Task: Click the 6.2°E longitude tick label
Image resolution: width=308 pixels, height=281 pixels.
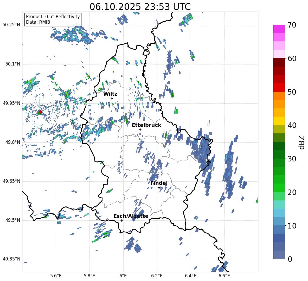Action: pyautogui.click(x=157, y=276)
